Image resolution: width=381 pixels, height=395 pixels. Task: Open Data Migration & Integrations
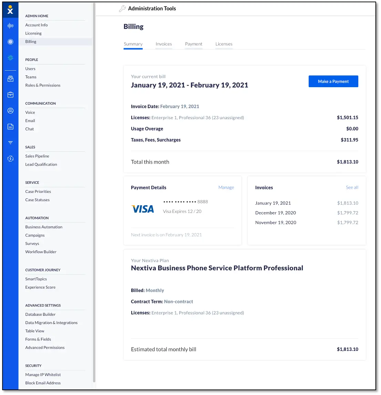51,323
